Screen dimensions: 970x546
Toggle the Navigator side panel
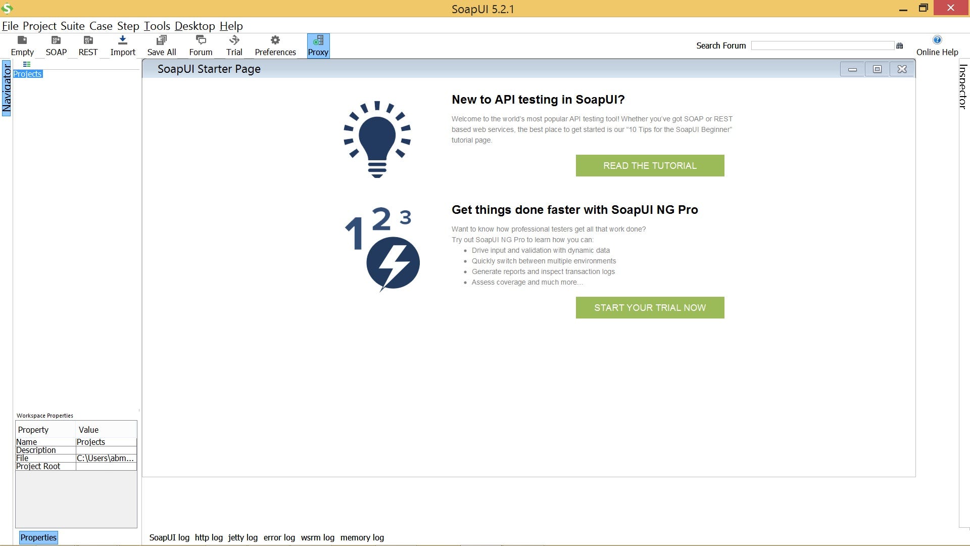(7, 88)
